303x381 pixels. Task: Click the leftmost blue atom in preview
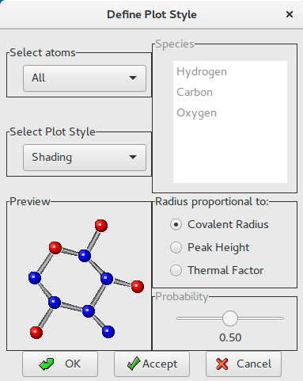(35, 278)
